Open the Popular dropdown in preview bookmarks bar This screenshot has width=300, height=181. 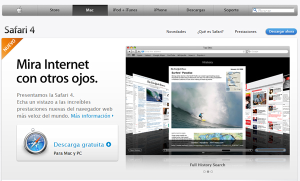201,55
